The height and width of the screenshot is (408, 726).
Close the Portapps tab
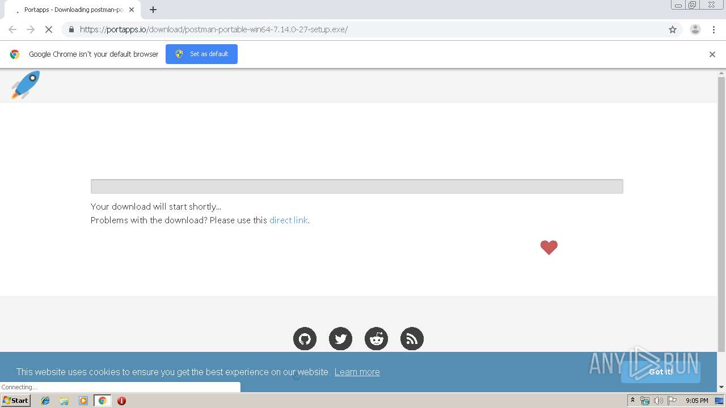[132, 10]
